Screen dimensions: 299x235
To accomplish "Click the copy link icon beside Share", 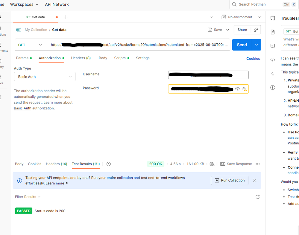I will 256,30.
